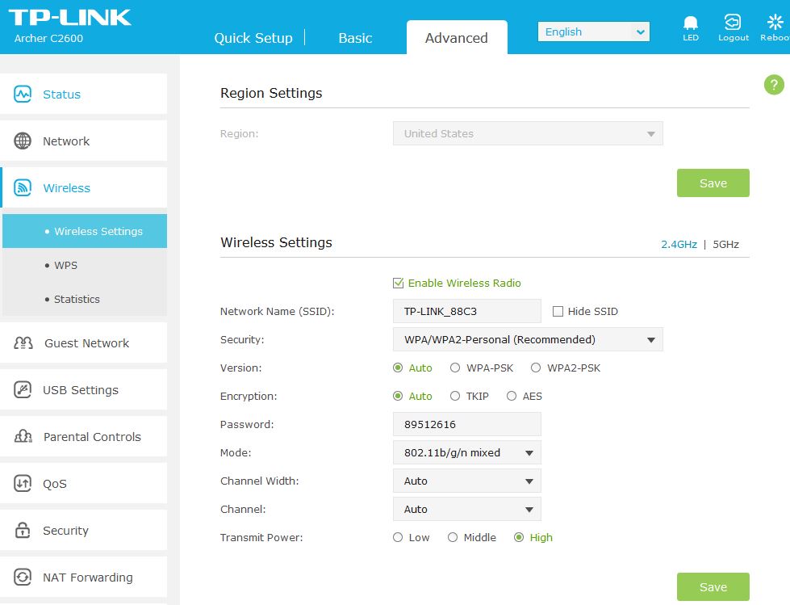
Task: Toggle the LED bell icon
Action: [x=690, y=23]
